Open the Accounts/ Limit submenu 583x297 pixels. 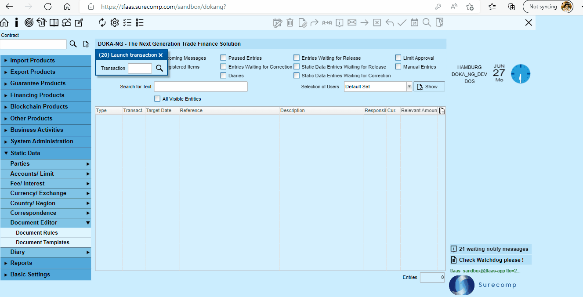point(46,174)
